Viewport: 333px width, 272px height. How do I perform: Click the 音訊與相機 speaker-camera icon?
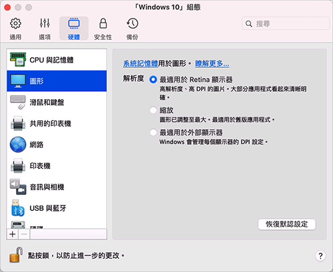(x=18, y=187)
